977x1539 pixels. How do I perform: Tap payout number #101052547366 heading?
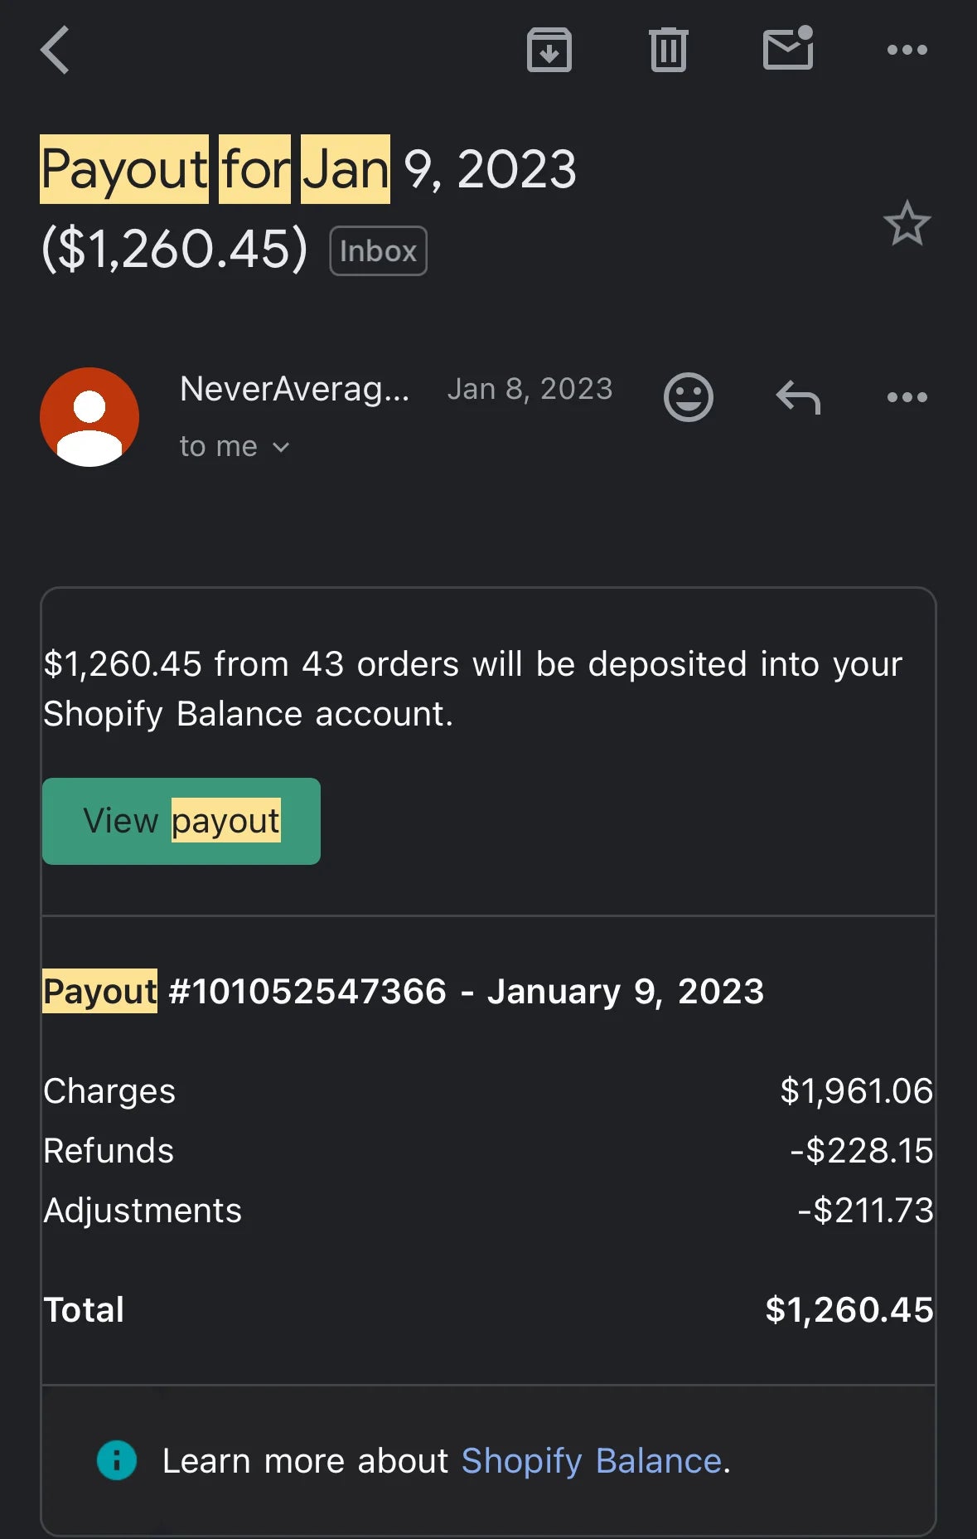click(403, 992)
